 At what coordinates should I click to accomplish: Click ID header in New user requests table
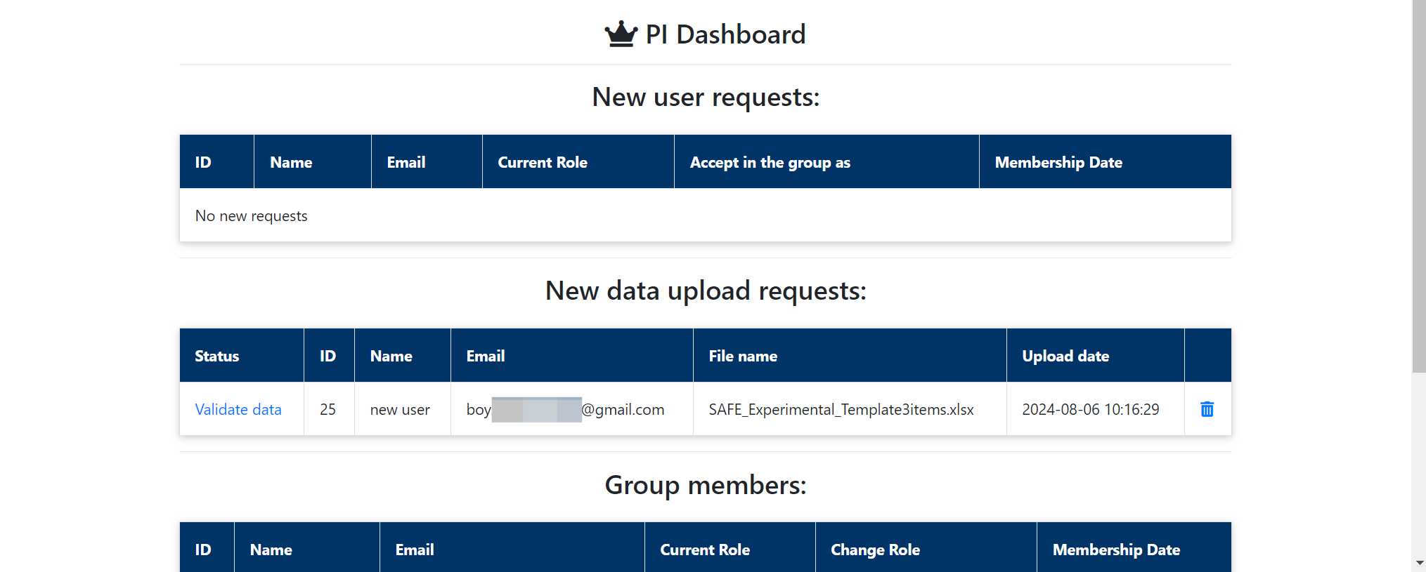(217, 162)
